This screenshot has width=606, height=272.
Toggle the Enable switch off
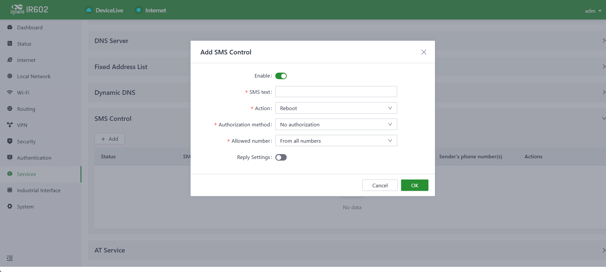281,76
